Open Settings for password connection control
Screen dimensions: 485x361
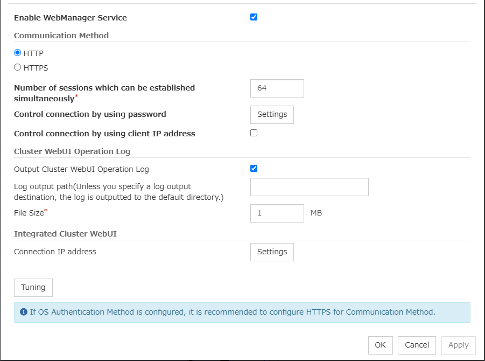click(x=272, y=115)
